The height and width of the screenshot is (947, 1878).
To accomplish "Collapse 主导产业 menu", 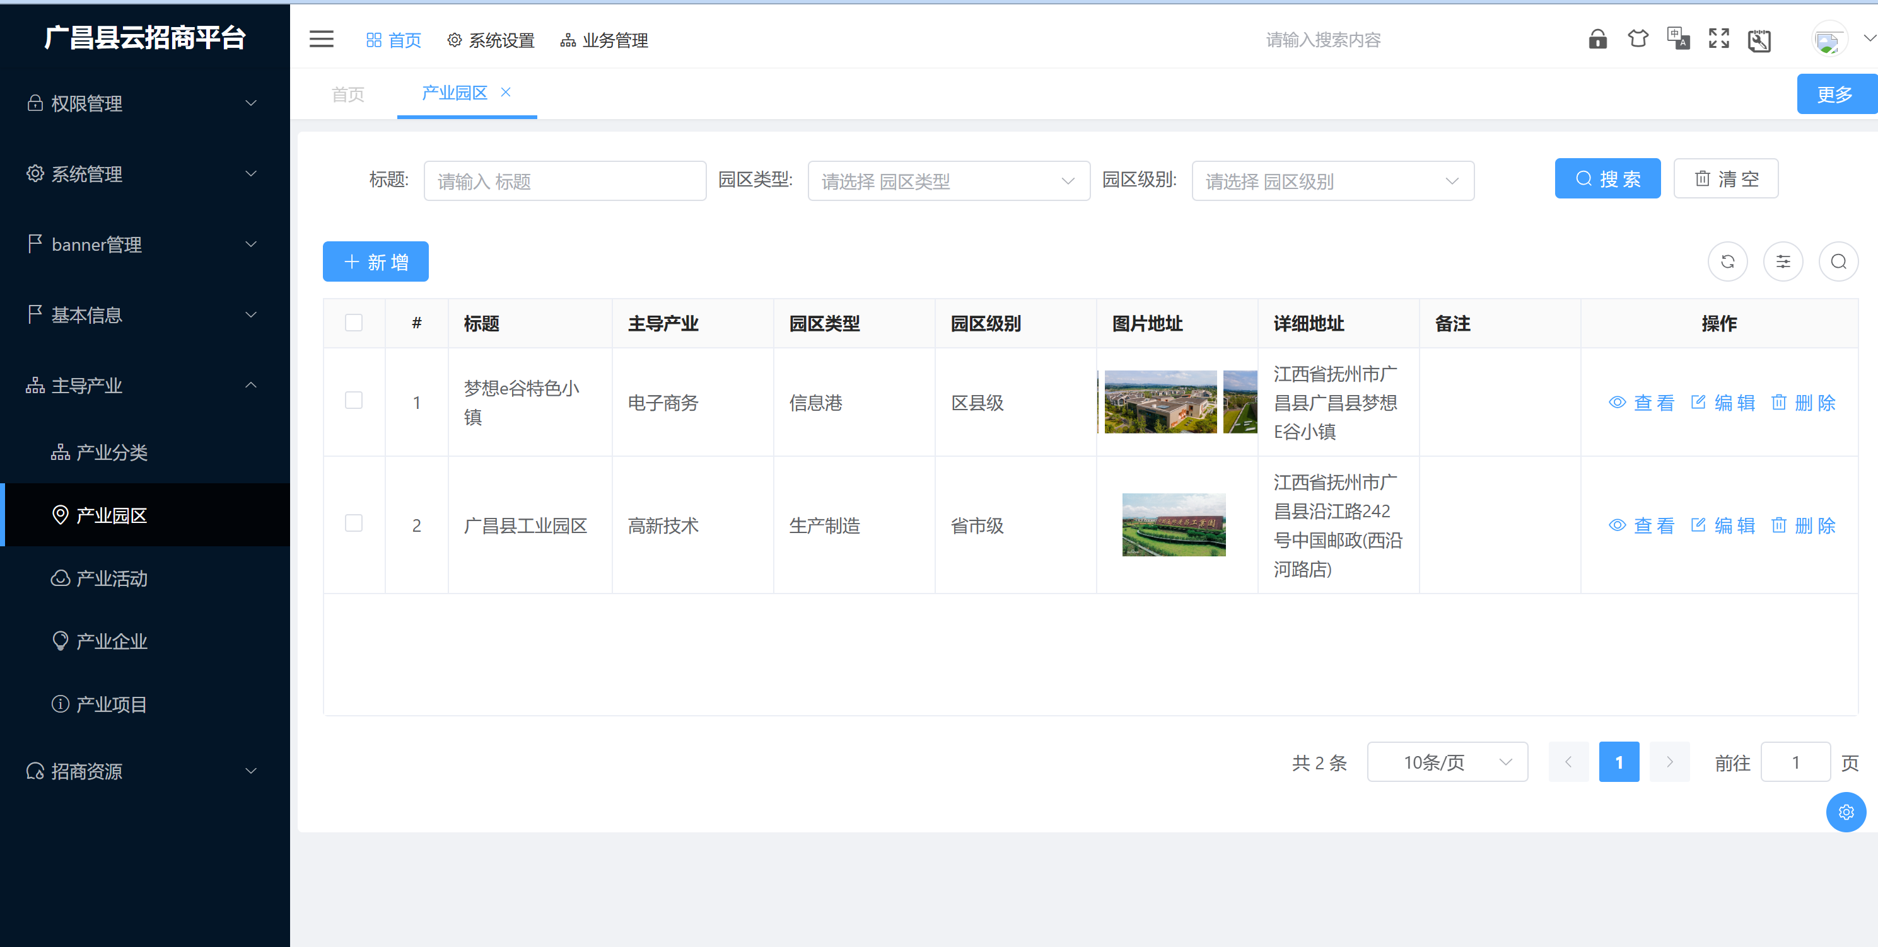I will (x=145, y=386).
